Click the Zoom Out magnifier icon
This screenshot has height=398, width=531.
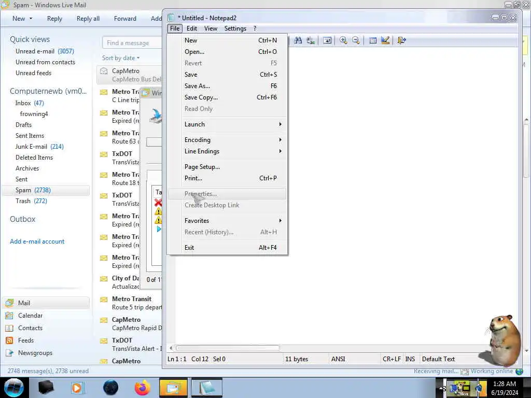(x=356, y=40)
